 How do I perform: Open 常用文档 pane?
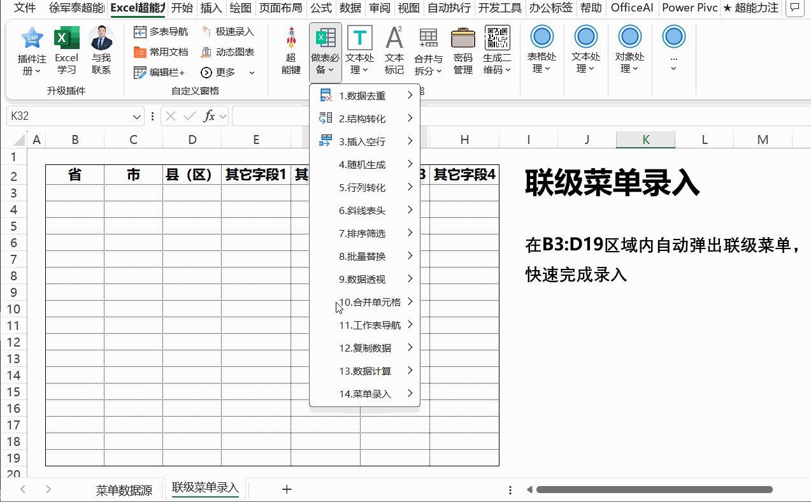[x=161, y=52]
